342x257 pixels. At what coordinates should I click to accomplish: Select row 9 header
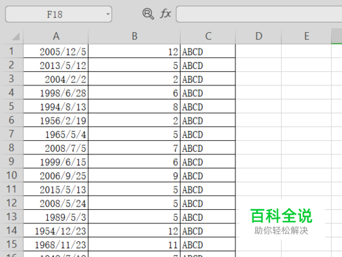tap(12, 161)
